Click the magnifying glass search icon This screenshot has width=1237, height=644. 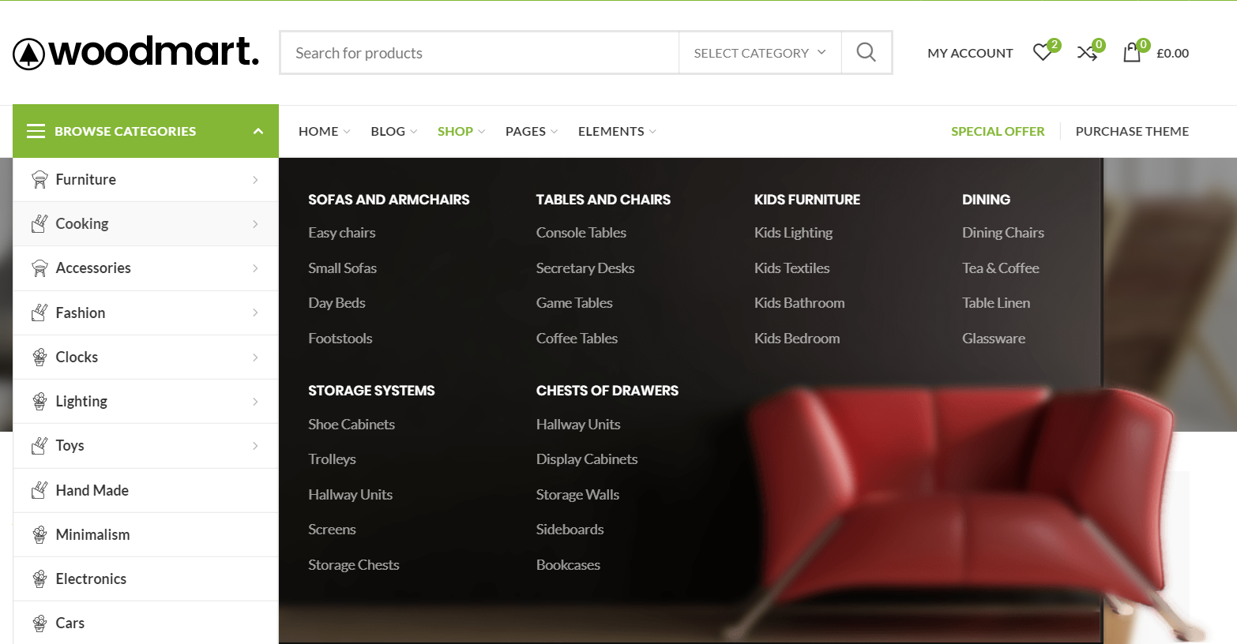pos(866,53)
